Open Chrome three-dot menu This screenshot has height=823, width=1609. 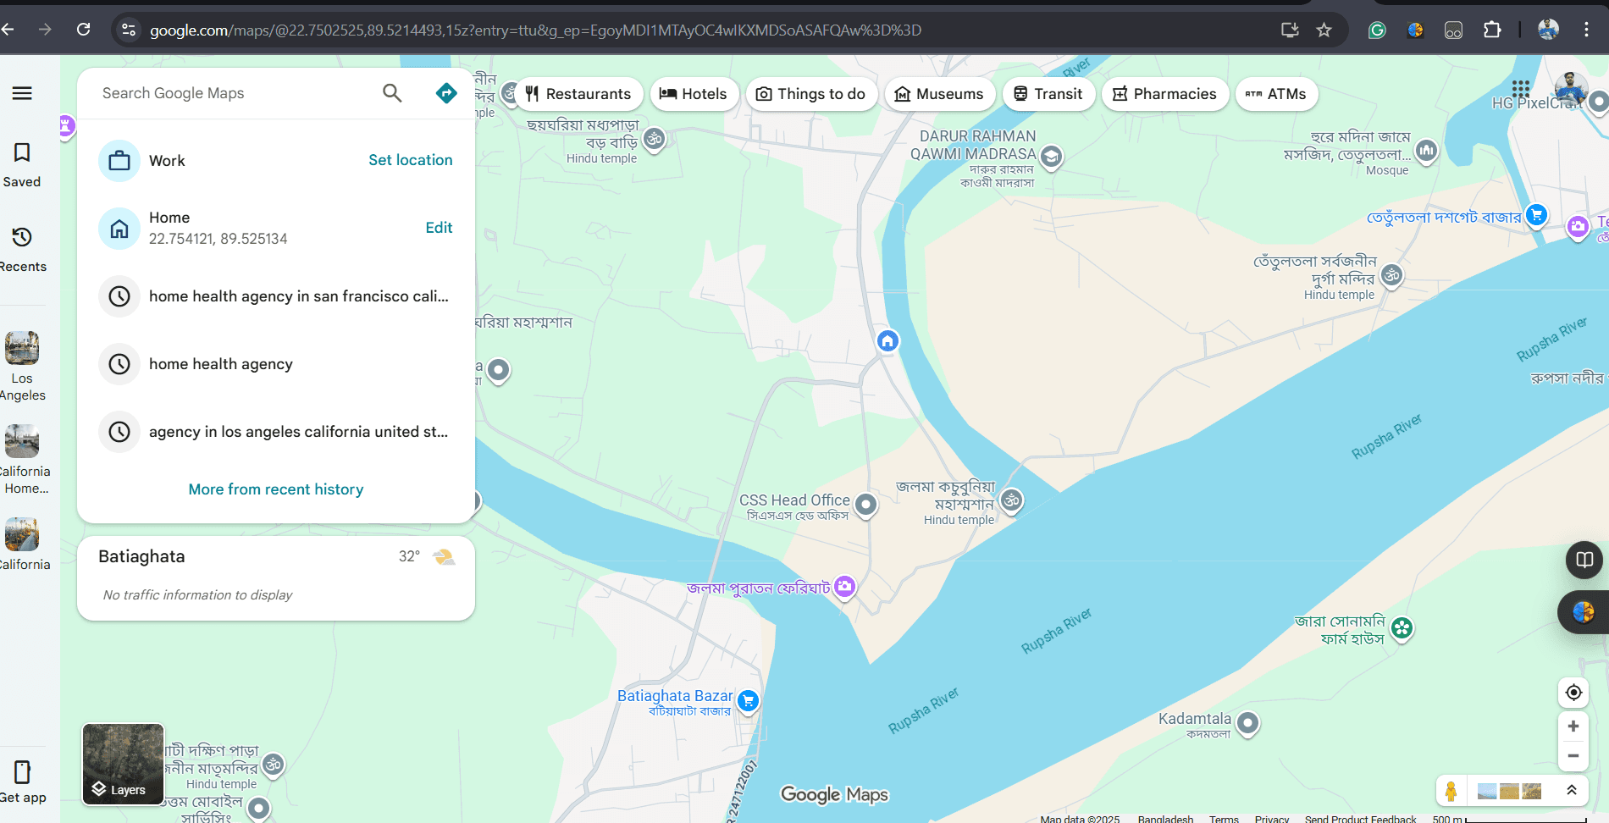click(x=1586, y=30)
